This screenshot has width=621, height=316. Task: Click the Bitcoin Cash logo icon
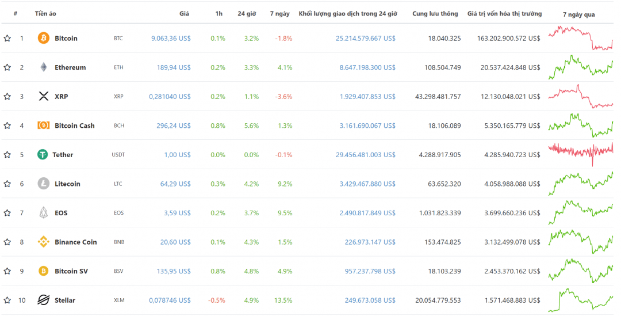pos(44,125)
